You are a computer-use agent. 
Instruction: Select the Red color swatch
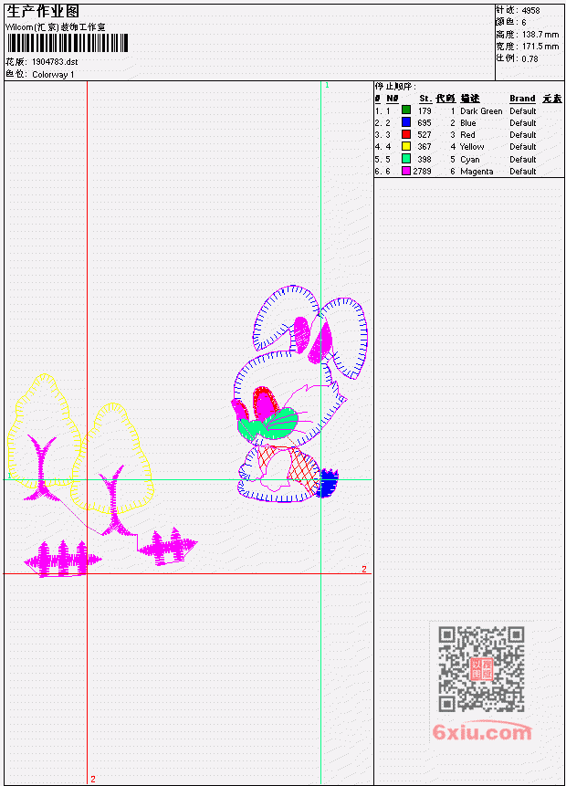click(406, 134)
